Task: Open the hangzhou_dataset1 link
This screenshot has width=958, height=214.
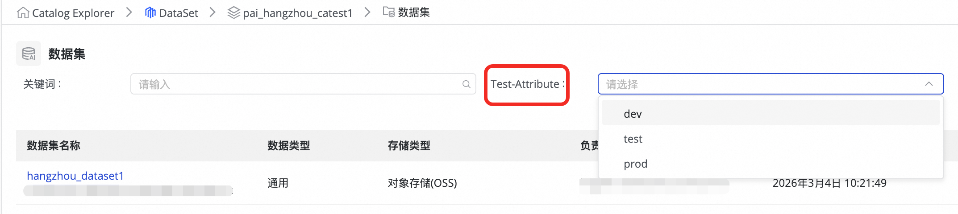Action: click(75, 176)
